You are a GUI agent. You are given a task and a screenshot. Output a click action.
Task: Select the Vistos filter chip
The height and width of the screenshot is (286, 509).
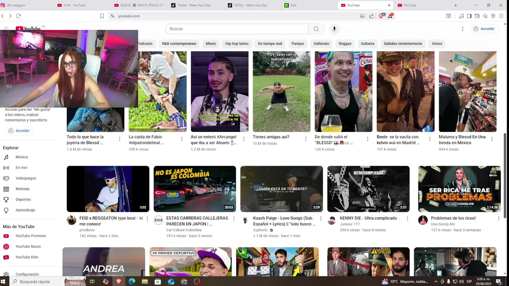pos(437,44)
